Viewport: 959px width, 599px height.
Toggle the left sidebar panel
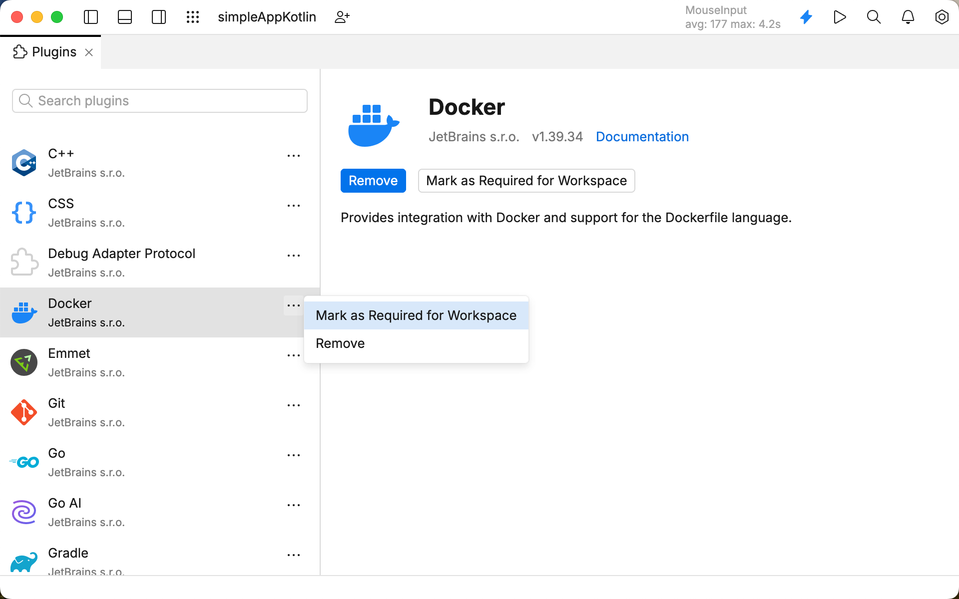coord(90,16)
